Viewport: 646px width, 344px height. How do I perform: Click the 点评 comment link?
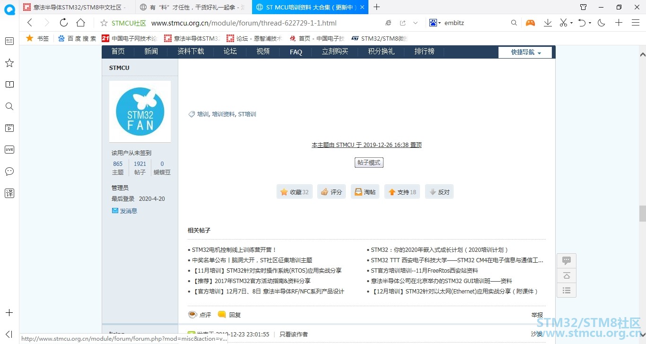coord(200,315)
